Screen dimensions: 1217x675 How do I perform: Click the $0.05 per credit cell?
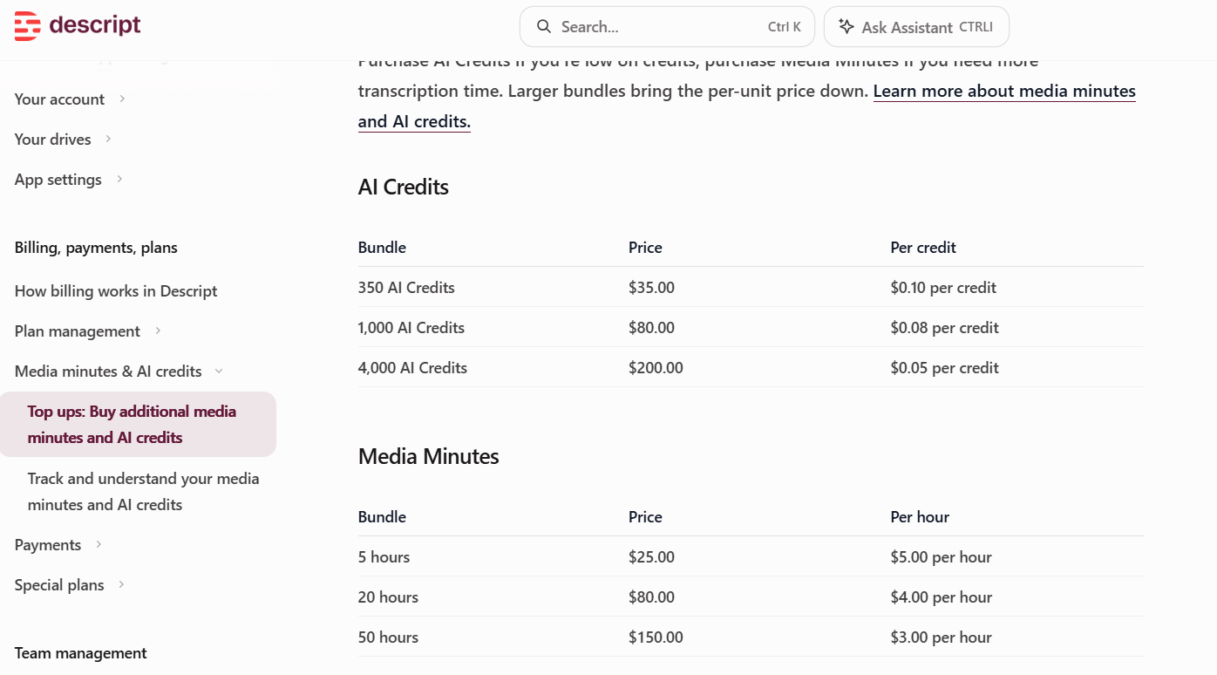point(945,368)
